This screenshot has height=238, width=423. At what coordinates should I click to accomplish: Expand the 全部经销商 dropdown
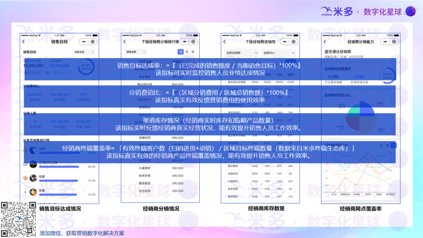(242, 53)
